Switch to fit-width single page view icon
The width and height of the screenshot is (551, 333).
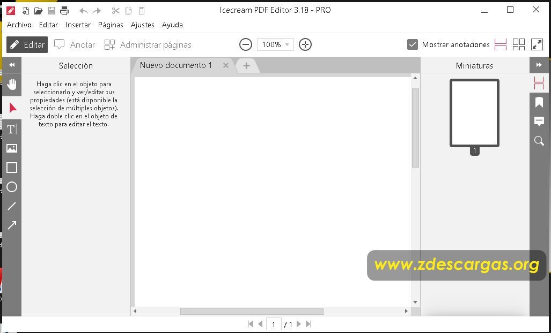500,44
